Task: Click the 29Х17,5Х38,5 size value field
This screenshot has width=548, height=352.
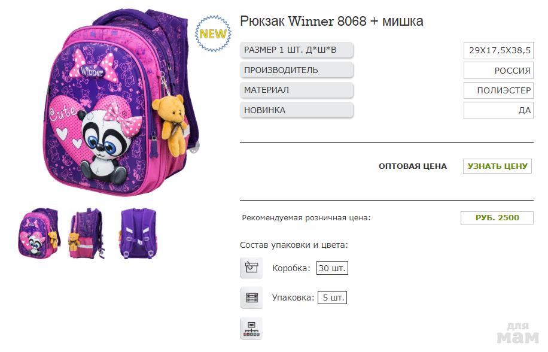Action: [x=499, y=50]
